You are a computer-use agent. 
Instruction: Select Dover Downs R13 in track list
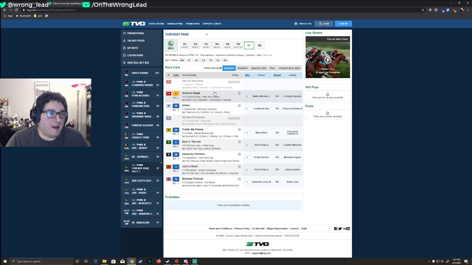click(142, 73)
